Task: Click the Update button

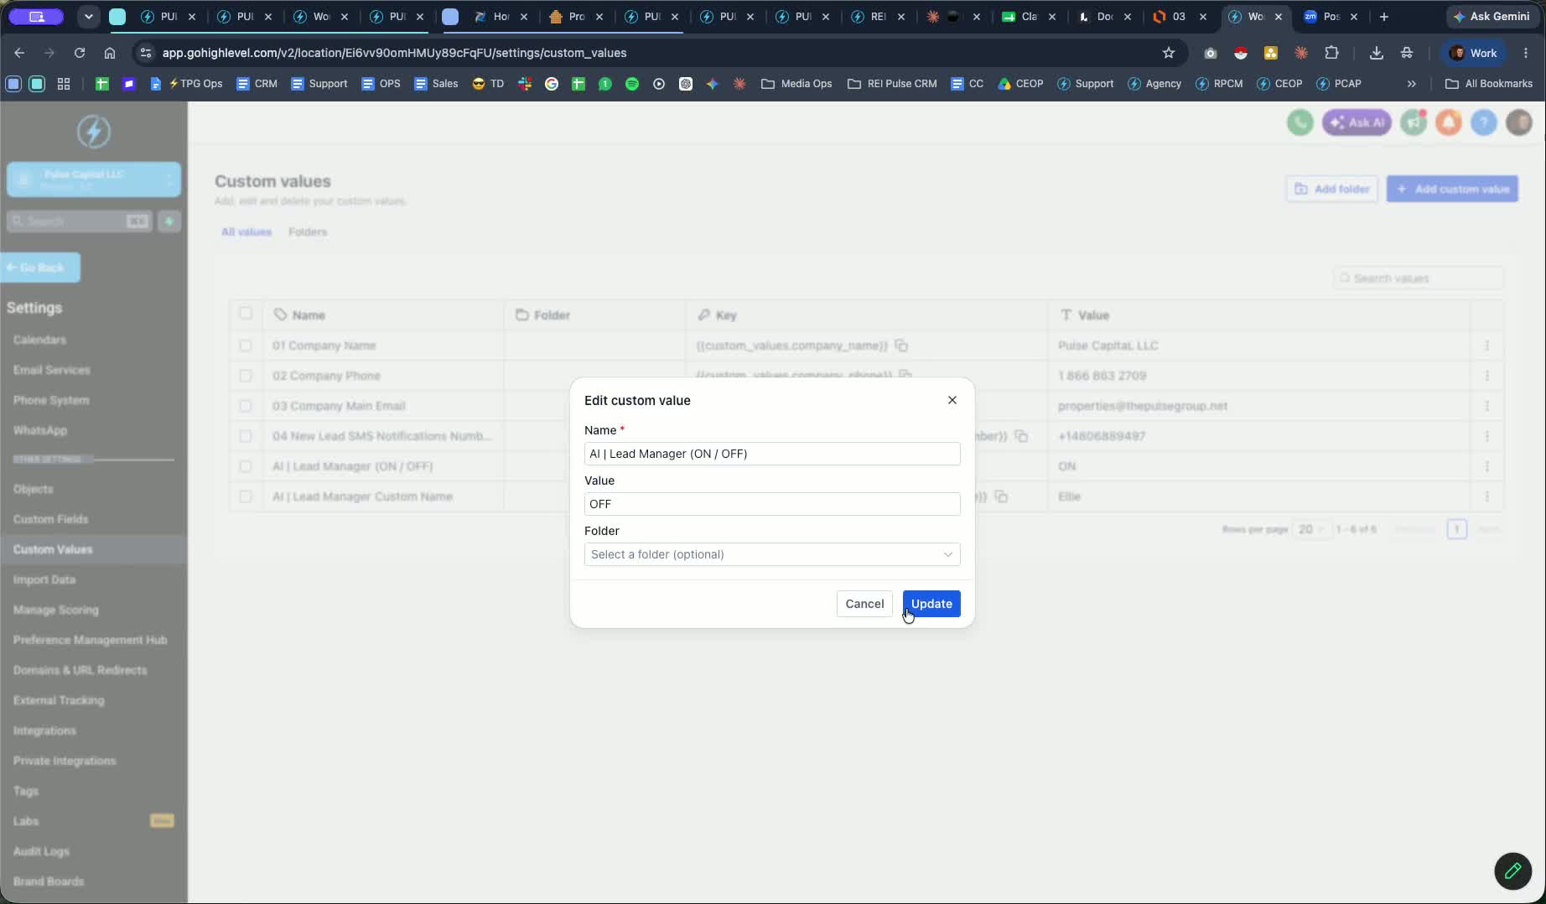Action: point(931,604)
